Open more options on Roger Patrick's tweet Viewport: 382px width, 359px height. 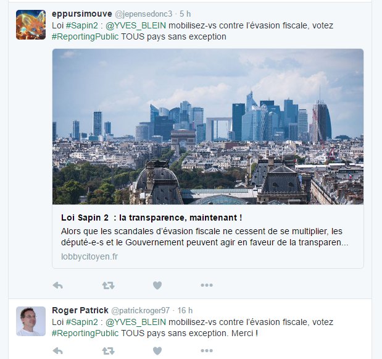click(x=207, y=351)
